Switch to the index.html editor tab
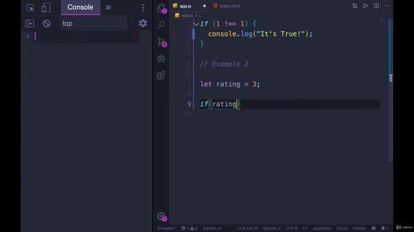414x232 pixels. 227,6
